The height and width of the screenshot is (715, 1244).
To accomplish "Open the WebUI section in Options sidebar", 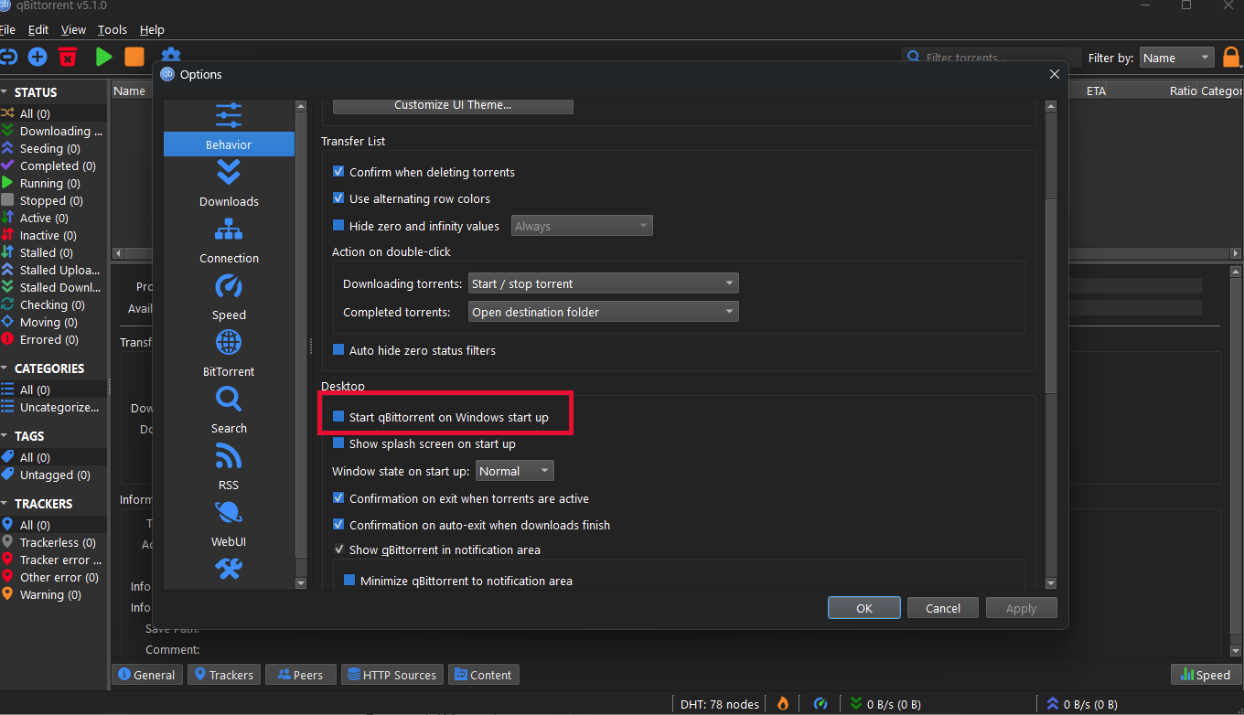I will coord(229,524).
